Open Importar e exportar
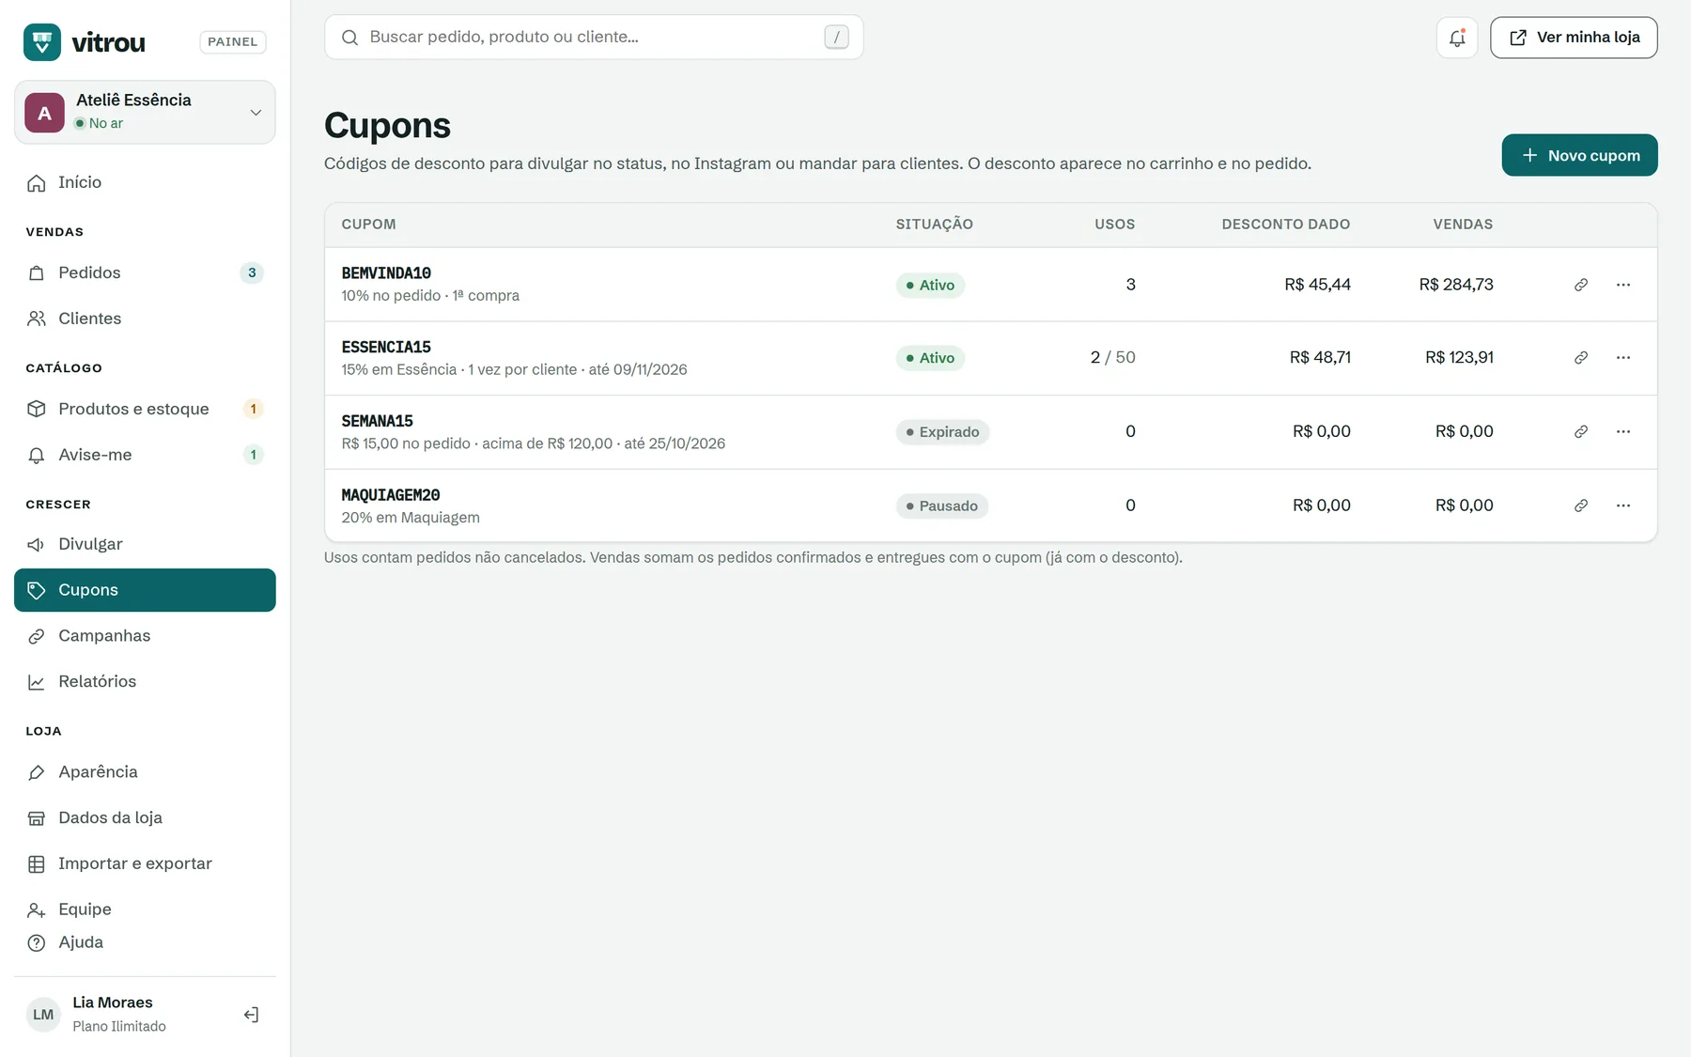The height and width of the screenshot is (1057, 1691). click(x=145, y=864)
